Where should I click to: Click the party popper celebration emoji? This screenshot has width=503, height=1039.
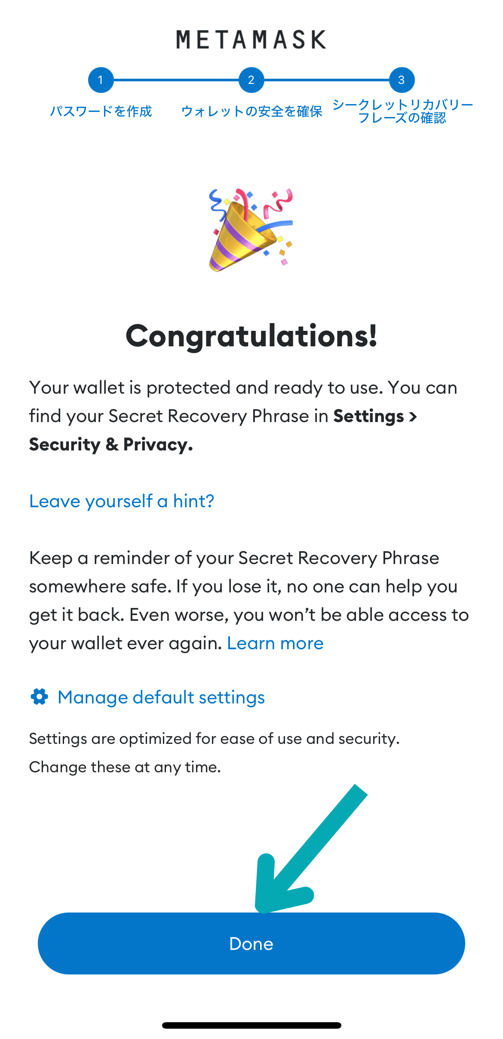(251, 230)
